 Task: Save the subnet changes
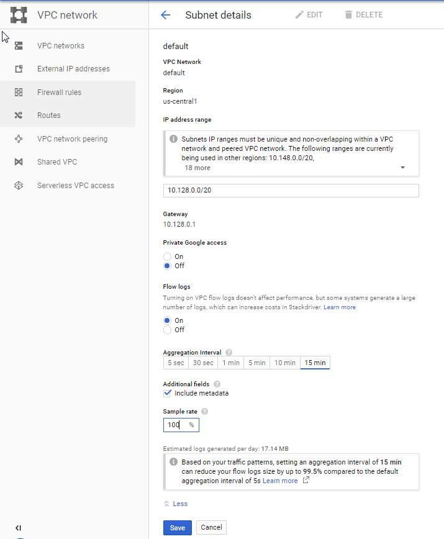(177, 527)
